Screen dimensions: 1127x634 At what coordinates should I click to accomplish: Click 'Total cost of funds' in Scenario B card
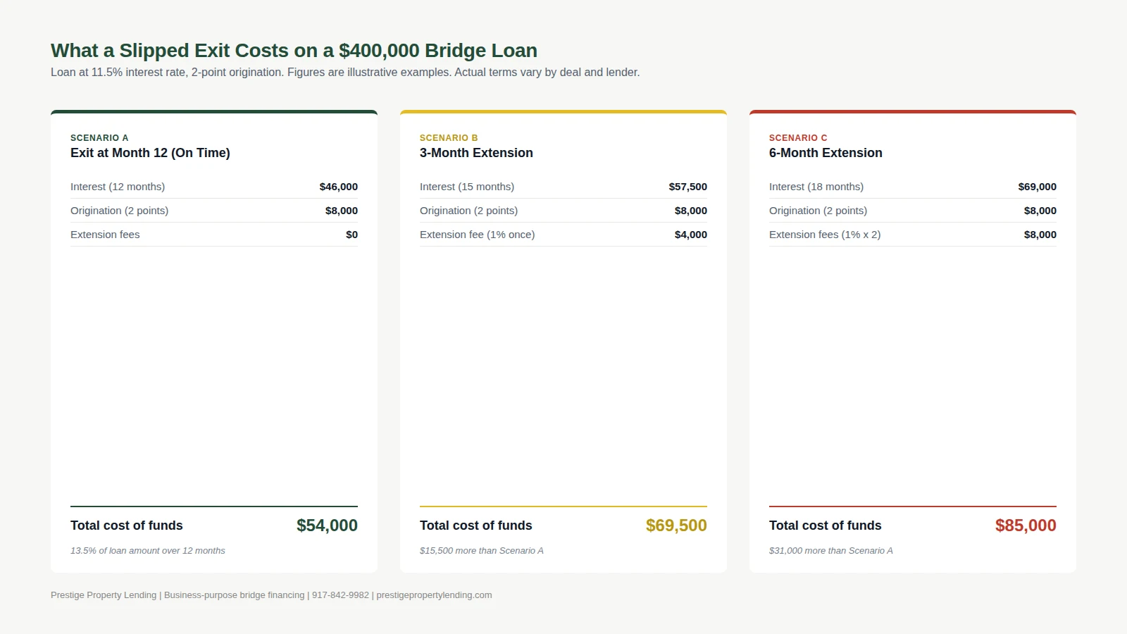click(x=476, y=526)
